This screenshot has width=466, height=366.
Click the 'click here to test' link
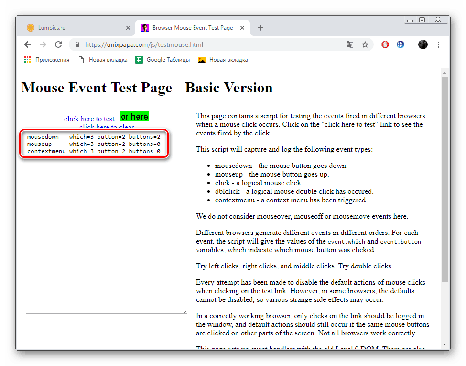89,118
